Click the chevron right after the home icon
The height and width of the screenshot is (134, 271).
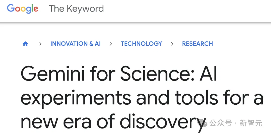pos(40,44)
